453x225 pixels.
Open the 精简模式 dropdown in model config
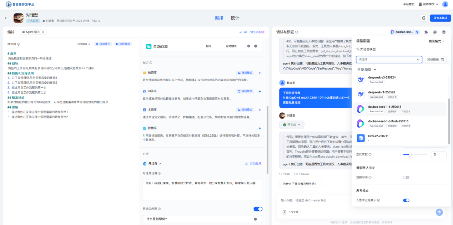click(x=436, y=41)
